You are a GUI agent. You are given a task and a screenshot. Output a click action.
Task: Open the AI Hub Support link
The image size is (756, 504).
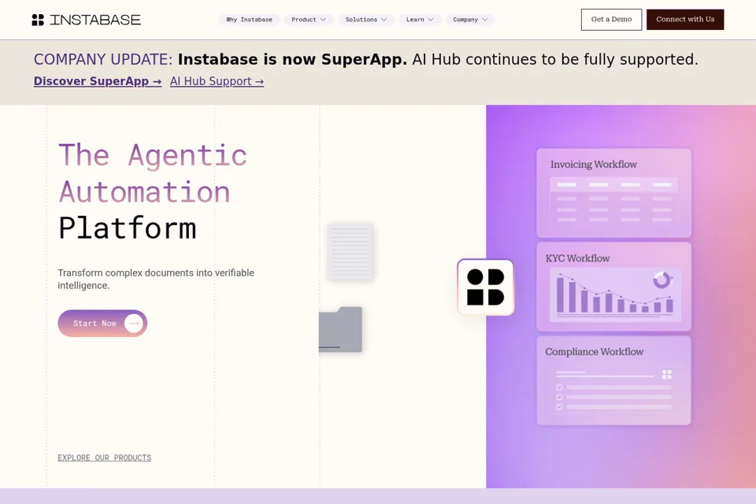[x=217, y=81]
